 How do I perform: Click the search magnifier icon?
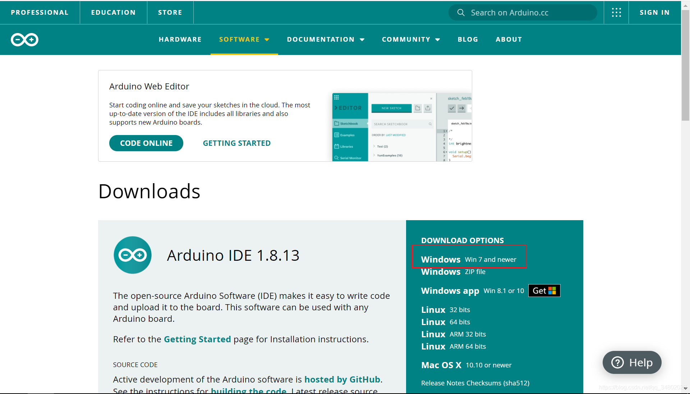point(461,13)
